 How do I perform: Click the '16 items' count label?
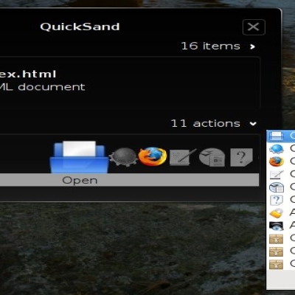[210, 46]
